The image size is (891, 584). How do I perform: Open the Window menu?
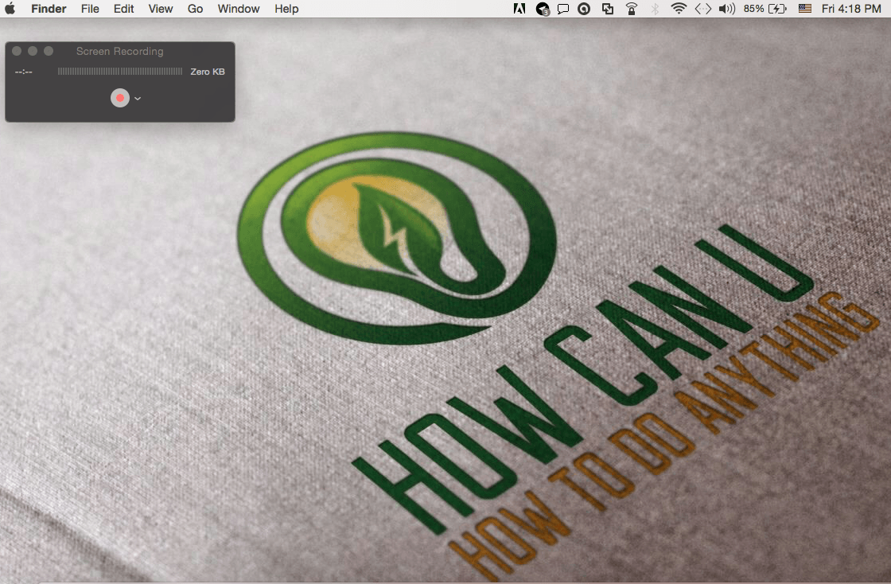(238, 9)
